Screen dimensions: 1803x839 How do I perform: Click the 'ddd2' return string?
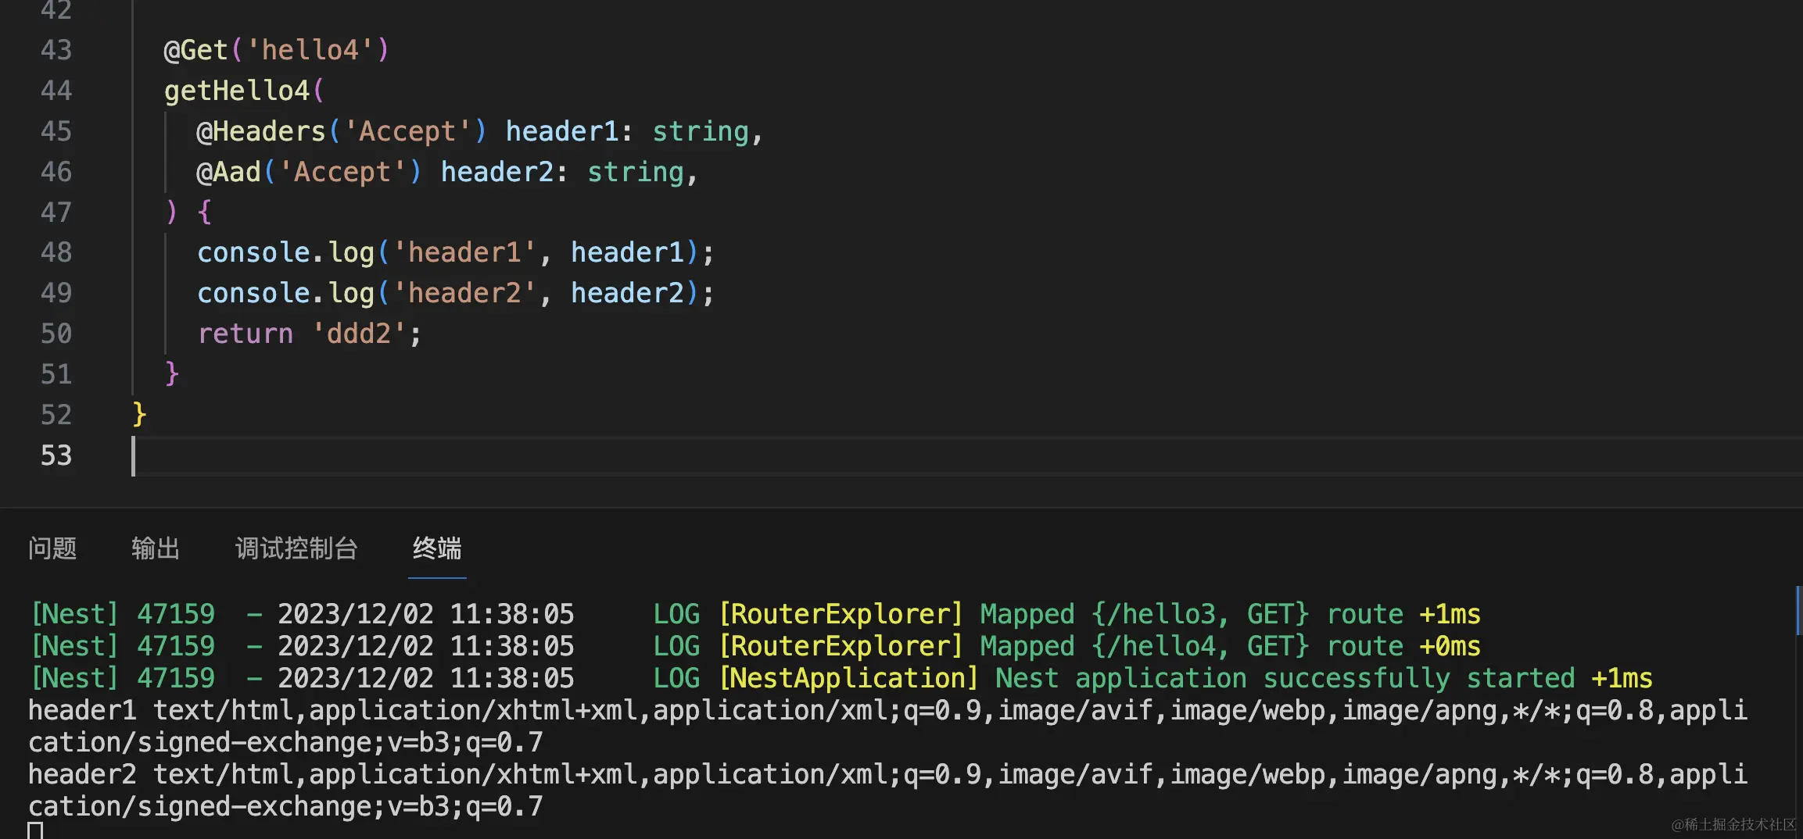359,334
